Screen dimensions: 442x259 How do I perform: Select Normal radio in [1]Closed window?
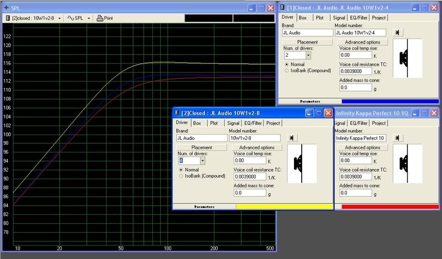point(287,64)
